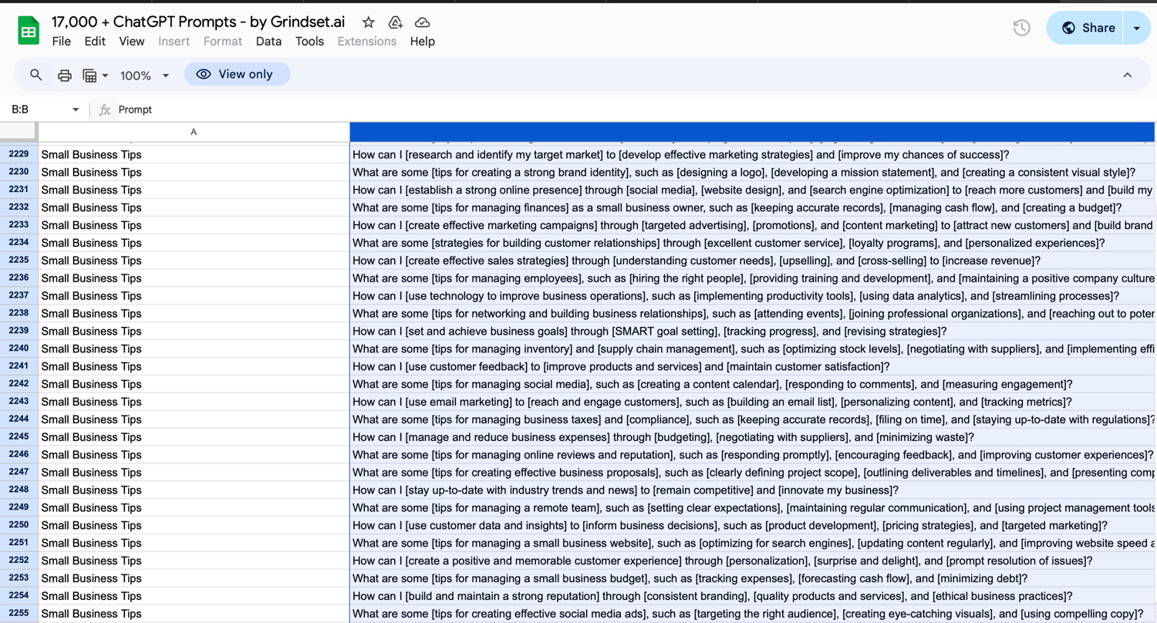Click prompt about effective social media ads
This screenshot has width=1157, height=623.
[753, 614]
